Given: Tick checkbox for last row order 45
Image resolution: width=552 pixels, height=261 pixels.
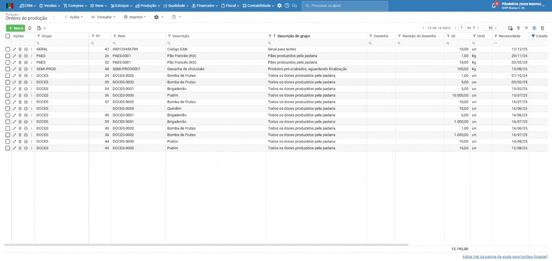Looking at the screenshot, I should tap(8, 148).
